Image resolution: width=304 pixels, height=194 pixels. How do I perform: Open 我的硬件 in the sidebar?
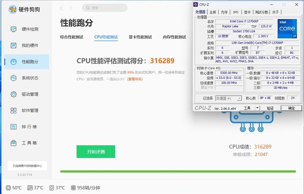click(x=26, y=46)
